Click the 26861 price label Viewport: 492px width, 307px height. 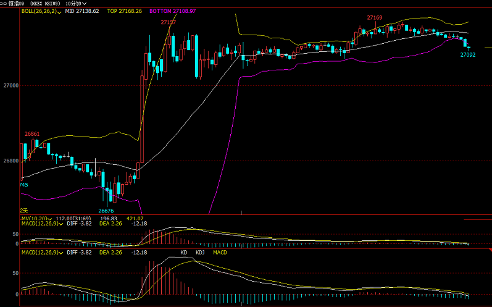[32, 134]
